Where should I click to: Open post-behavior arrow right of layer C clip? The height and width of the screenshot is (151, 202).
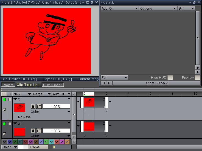point(110,102)
